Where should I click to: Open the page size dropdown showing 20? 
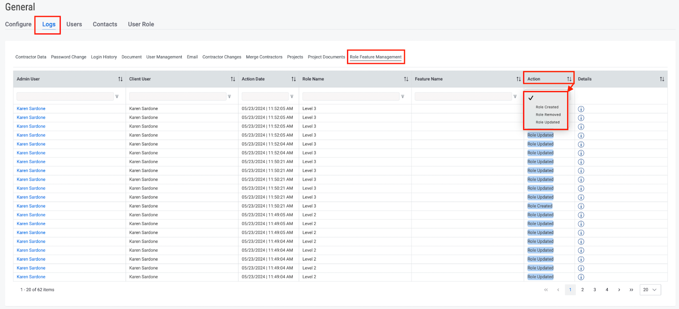[x=650, y=290]
